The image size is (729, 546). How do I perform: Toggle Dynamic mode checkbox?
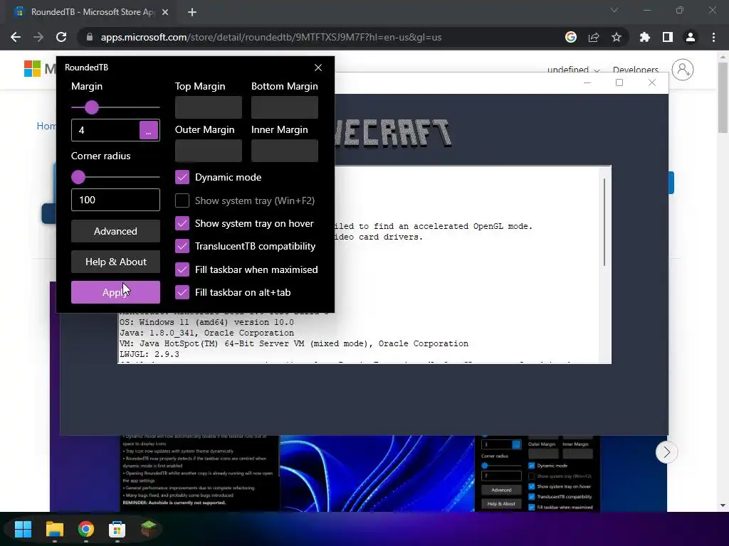click(182, 177)
